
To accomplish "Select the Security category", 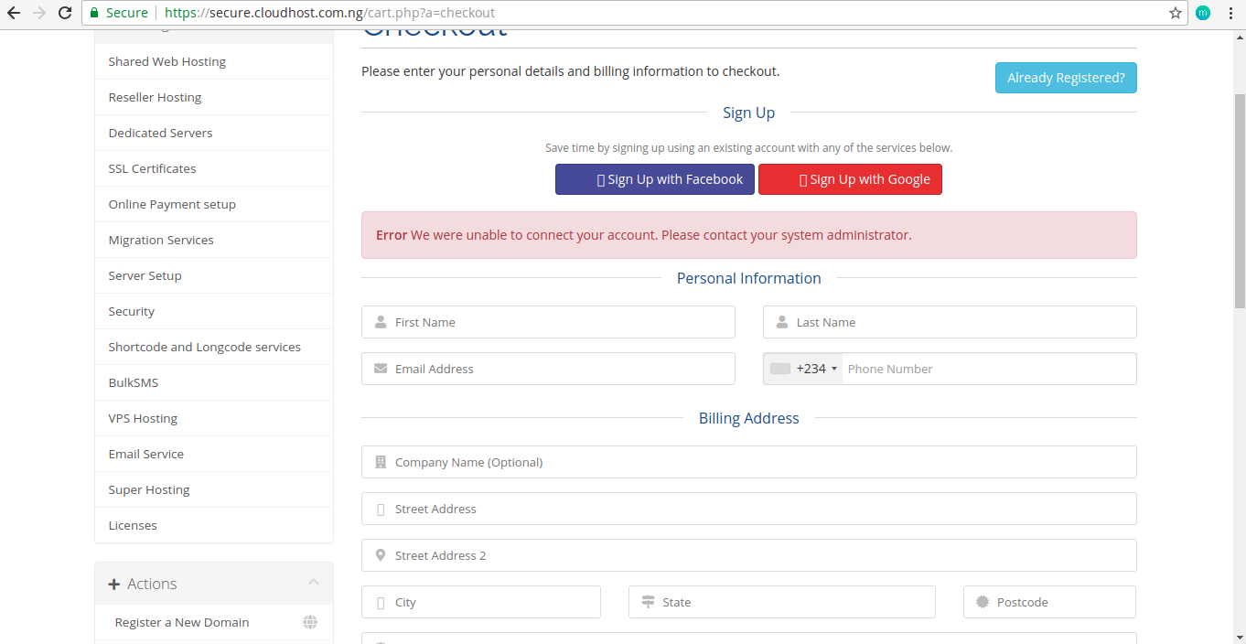I will (x=214, y=311).
